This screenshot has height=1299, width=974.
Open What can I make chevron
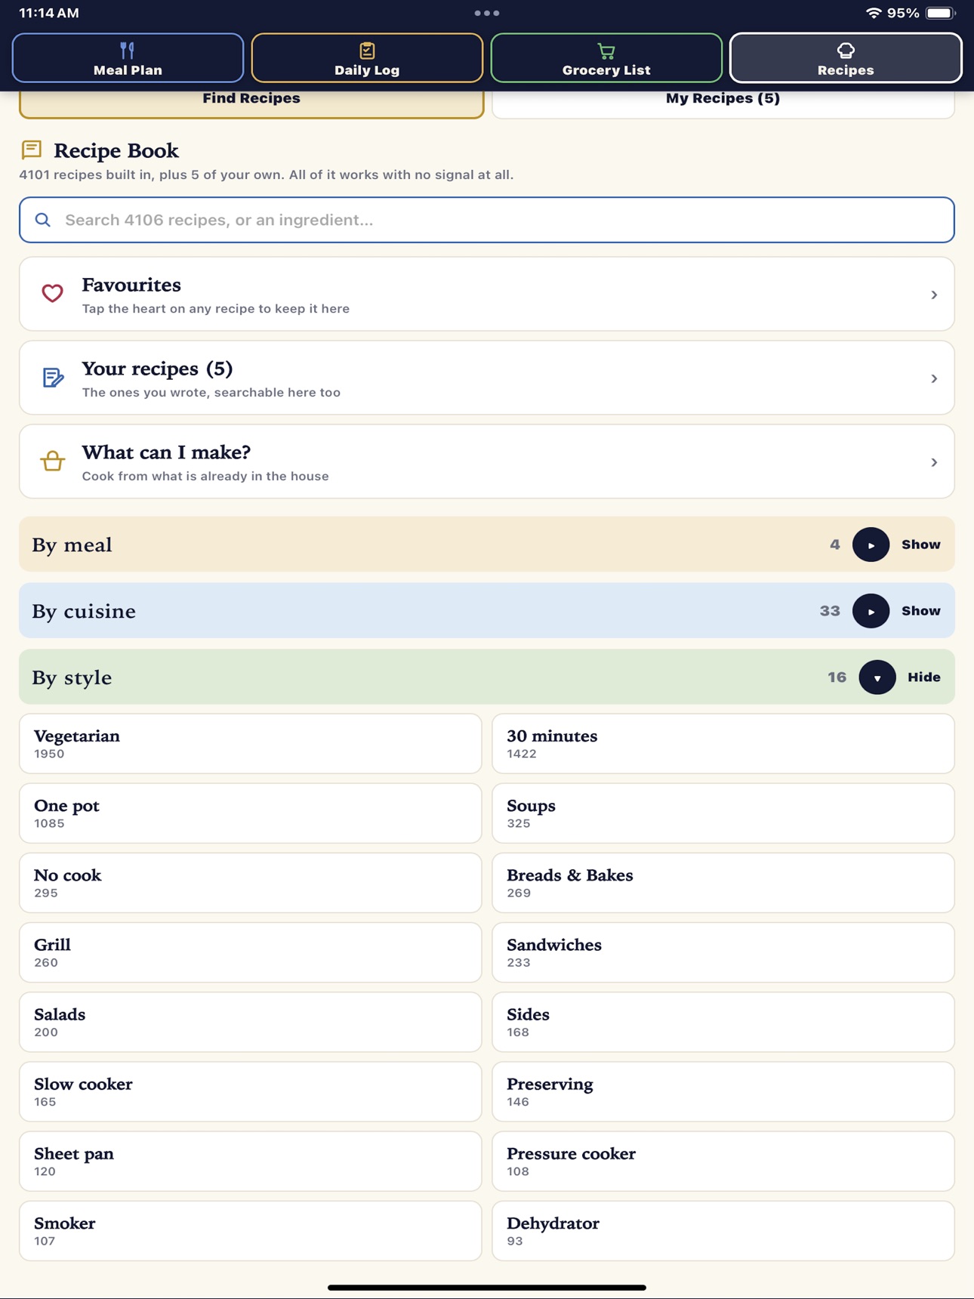tap(934, 462)
